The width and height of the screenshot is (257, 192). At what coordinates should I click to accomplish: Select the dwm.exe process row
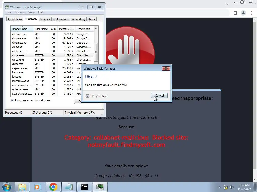coord(46,64)
